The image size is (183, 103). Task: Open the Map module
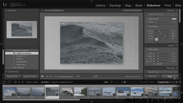tap(128, 5)
